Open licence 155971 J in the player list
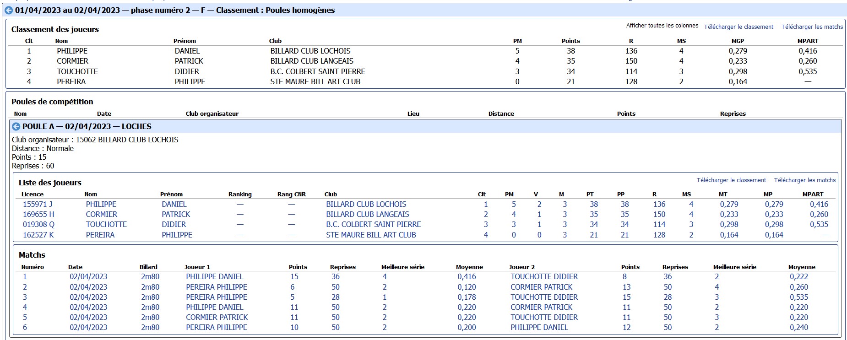The width and height of the screenshot is (847, 340). click(x=38, y=204)
